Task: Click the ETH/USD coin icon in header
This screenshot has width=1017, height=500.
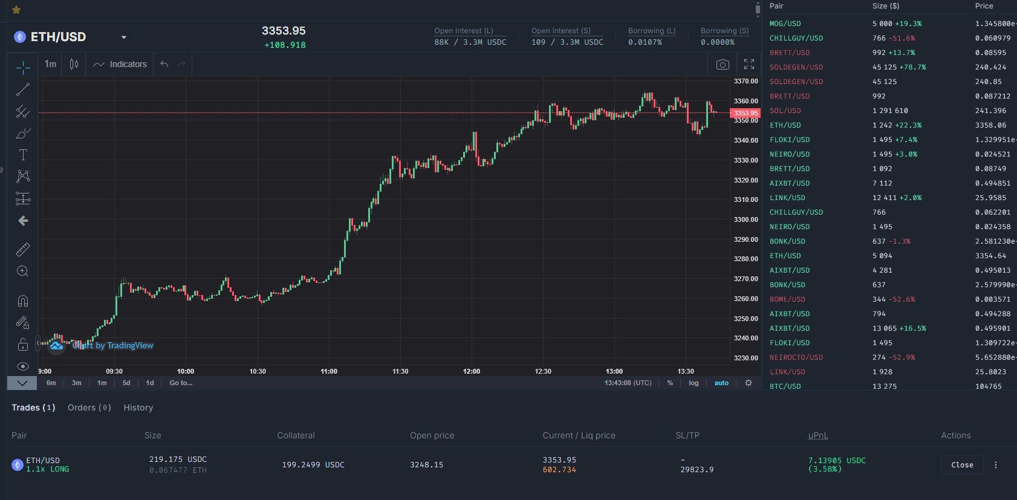Action: [x=20, y=37]
